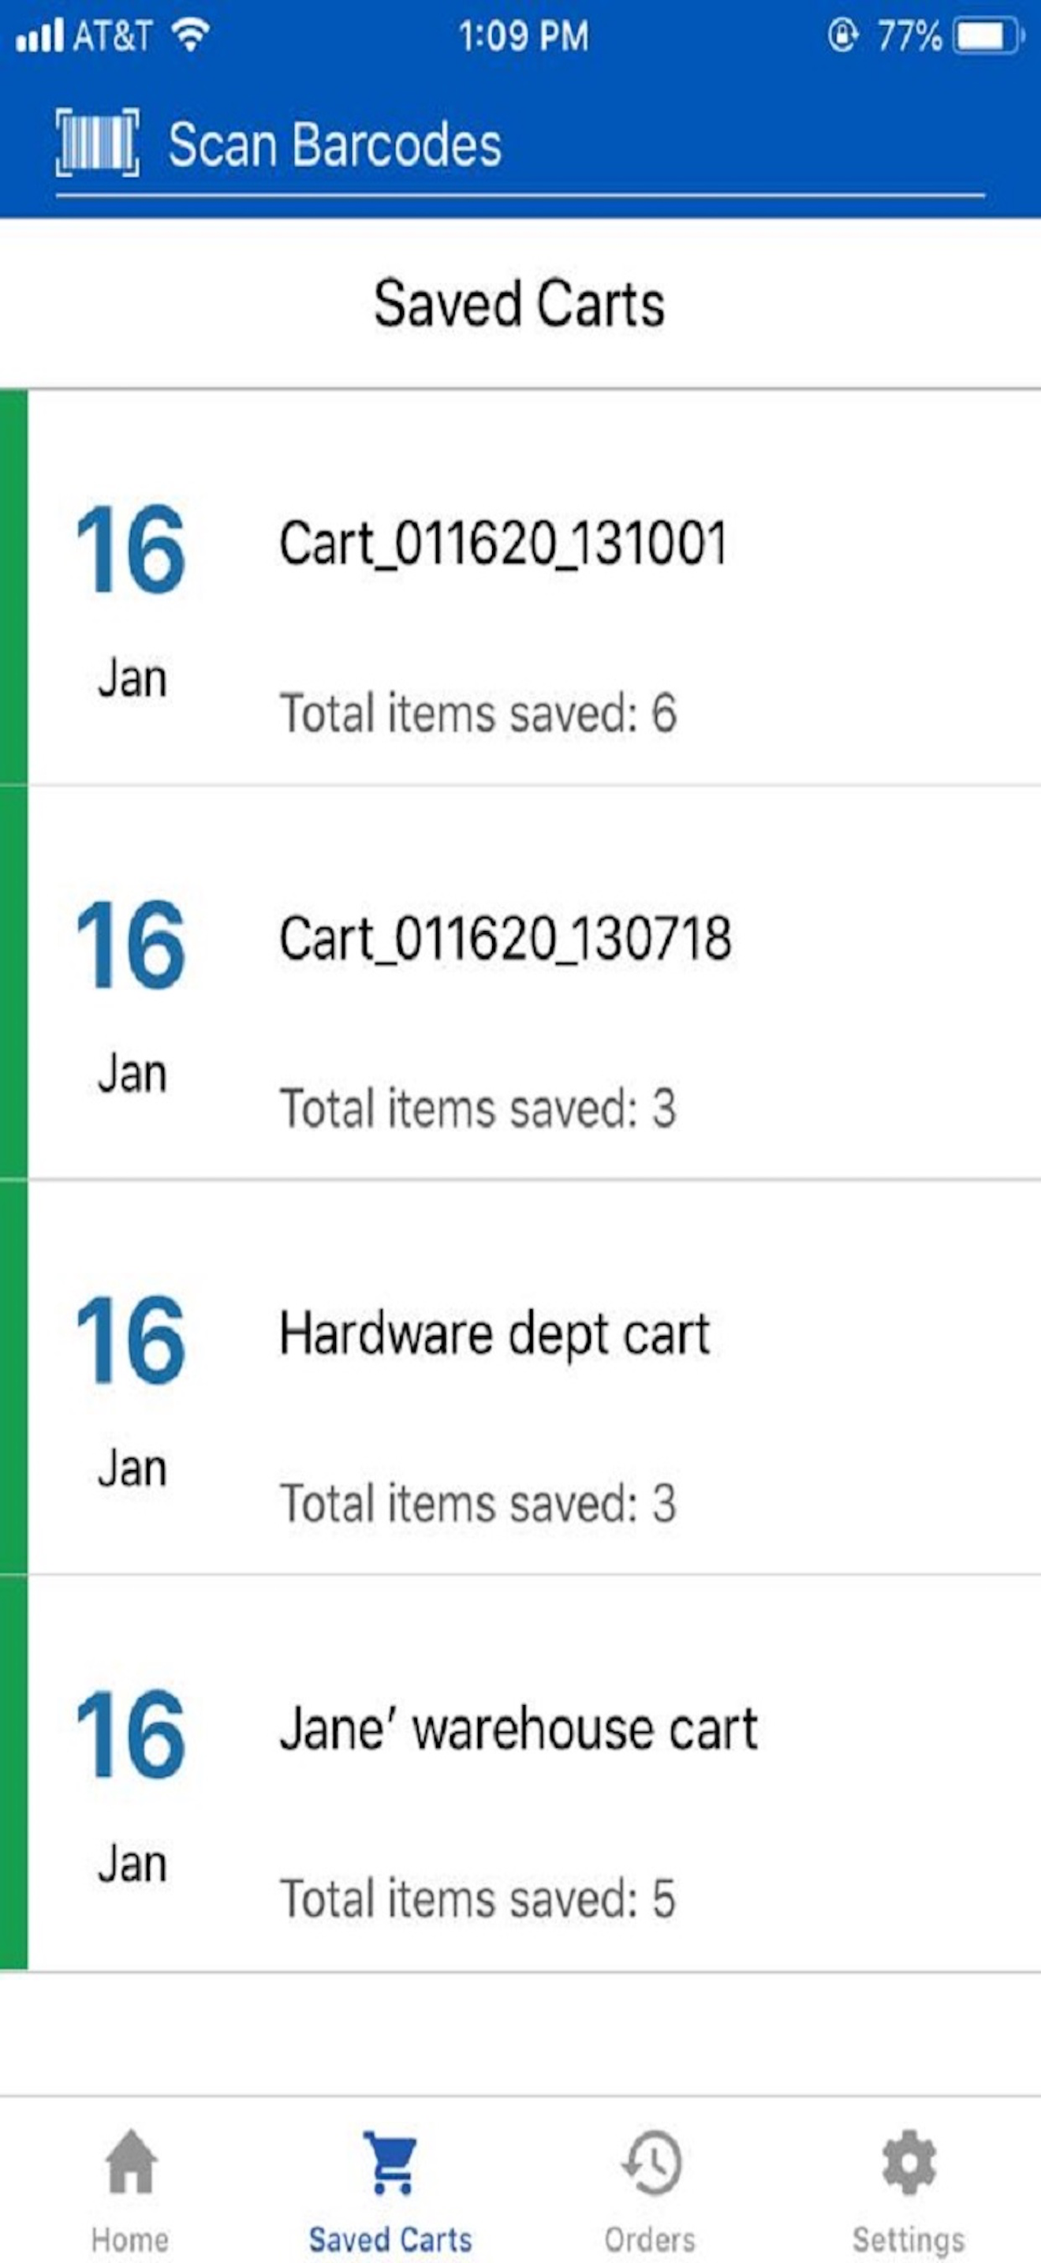Select the Saved Carts shopping cart icon
The width and height of the screenshot is (1041, 2263).
pyautogui.click(x=390, y=2163)
